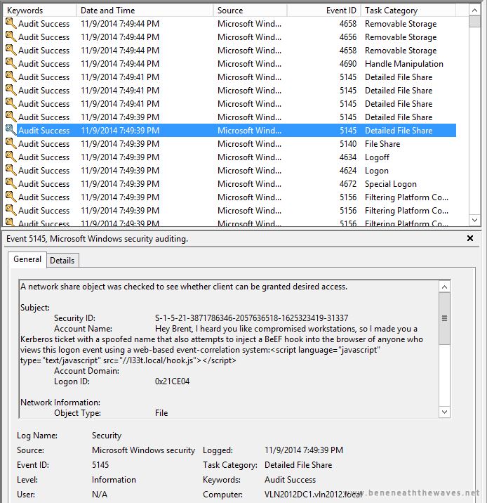Click key icon of 4690 Handle Manipulation row
Screen dimensions: 487x503
point(11,63)
